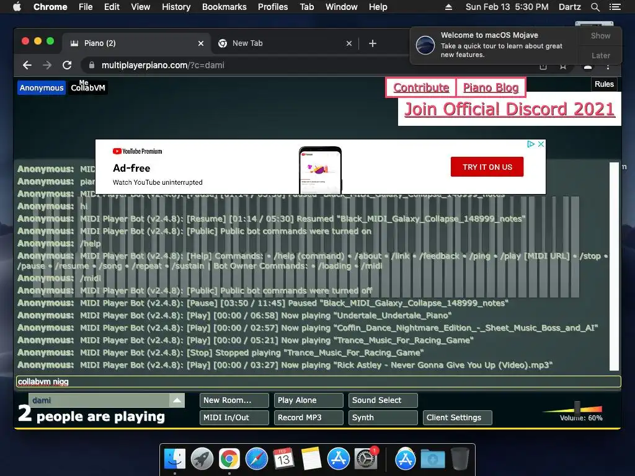Open the Piano Blog link
This screenshot has height=476, width=635.
tap(491, 87)
